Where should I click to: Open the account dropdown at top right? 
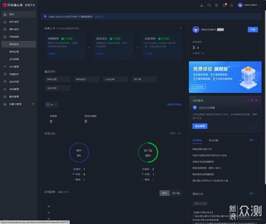(x=249, y=5)
